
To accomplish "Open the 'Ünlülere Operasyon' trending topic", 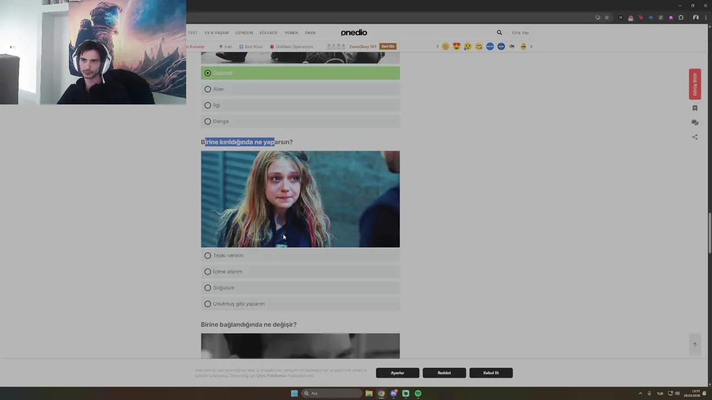I will click(291, 47).
